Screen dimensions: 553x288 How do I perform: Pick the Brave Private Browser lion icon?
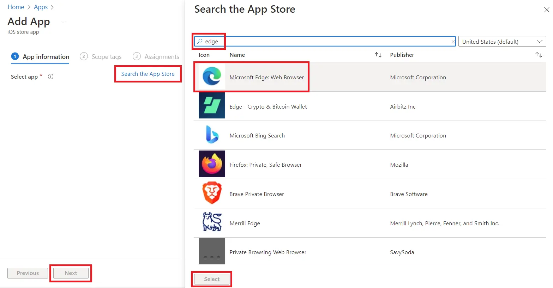click(x=212, y=194)
